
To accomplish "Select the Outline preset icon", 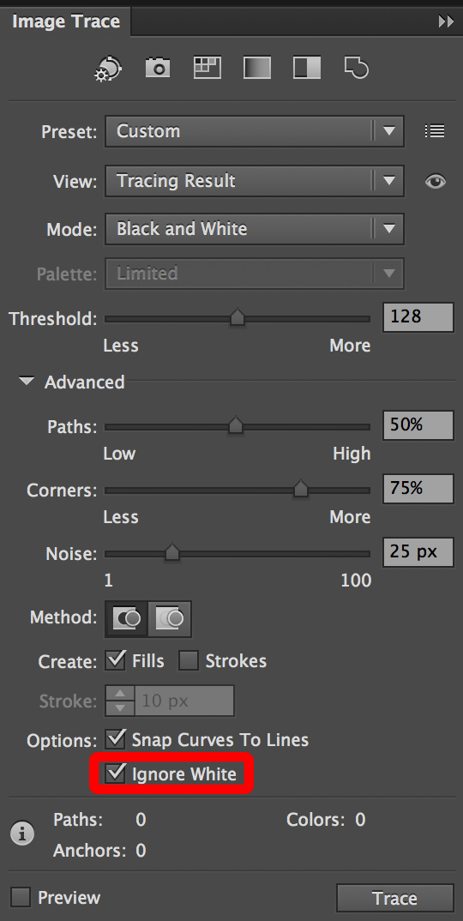I will pyautogui.click(x=357, y=68).
